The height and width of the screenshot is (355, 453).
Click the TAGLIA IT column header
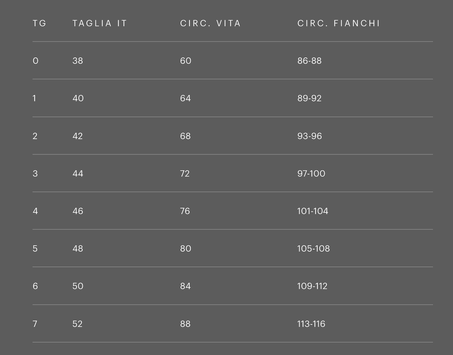(100, 23)
